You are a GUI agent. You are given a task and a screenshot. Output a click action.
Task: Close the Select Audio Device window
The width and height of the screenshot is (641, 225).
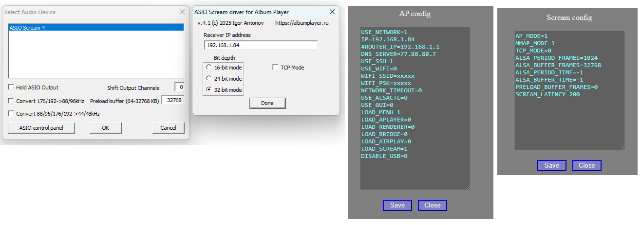(x=182, y=12)
